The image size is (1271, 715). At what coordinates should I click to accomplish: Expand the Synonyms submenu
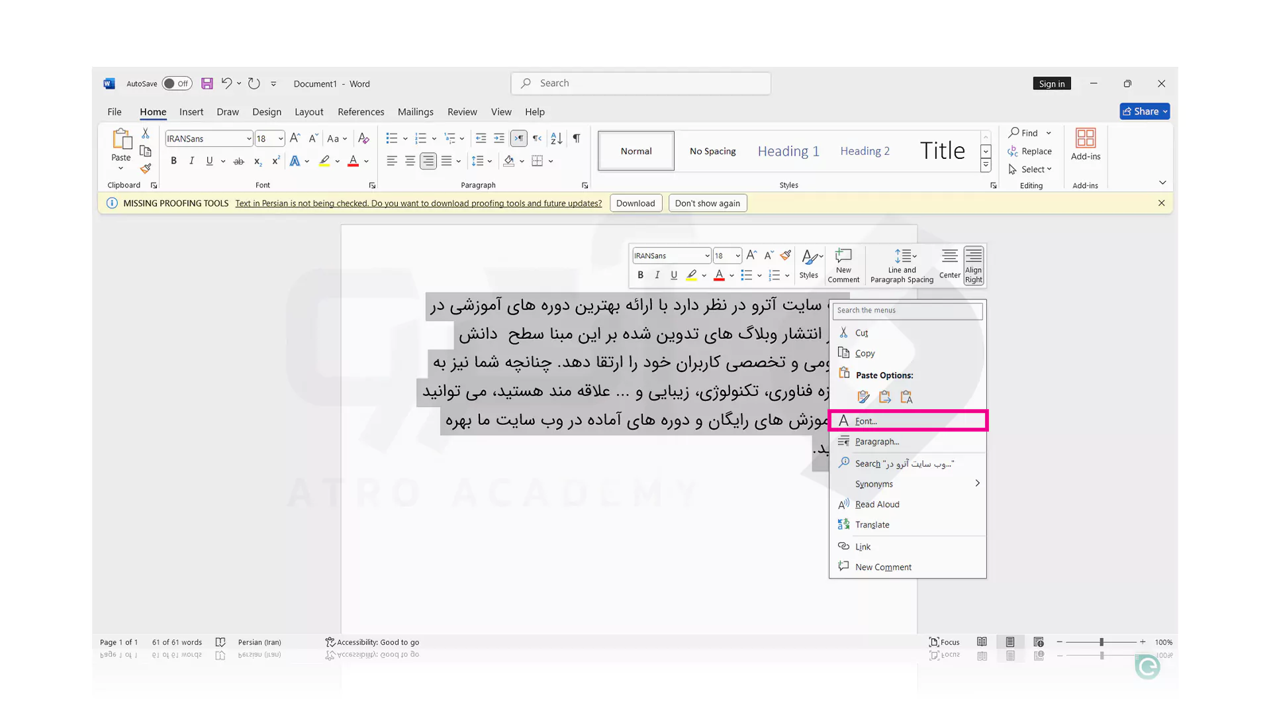coord(908,484)
